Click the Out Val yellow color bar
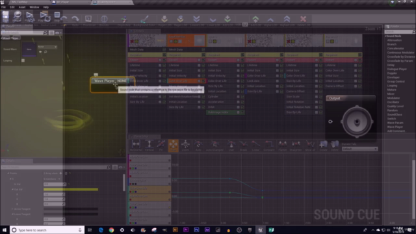This screenshot has width=416, height=234. click(x=71, y=189)
